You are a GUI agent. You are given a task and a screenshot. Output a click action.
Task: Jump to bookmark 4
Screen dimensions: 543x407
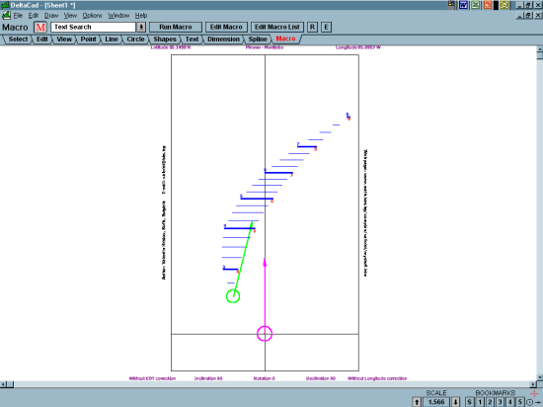click(509, 402)
